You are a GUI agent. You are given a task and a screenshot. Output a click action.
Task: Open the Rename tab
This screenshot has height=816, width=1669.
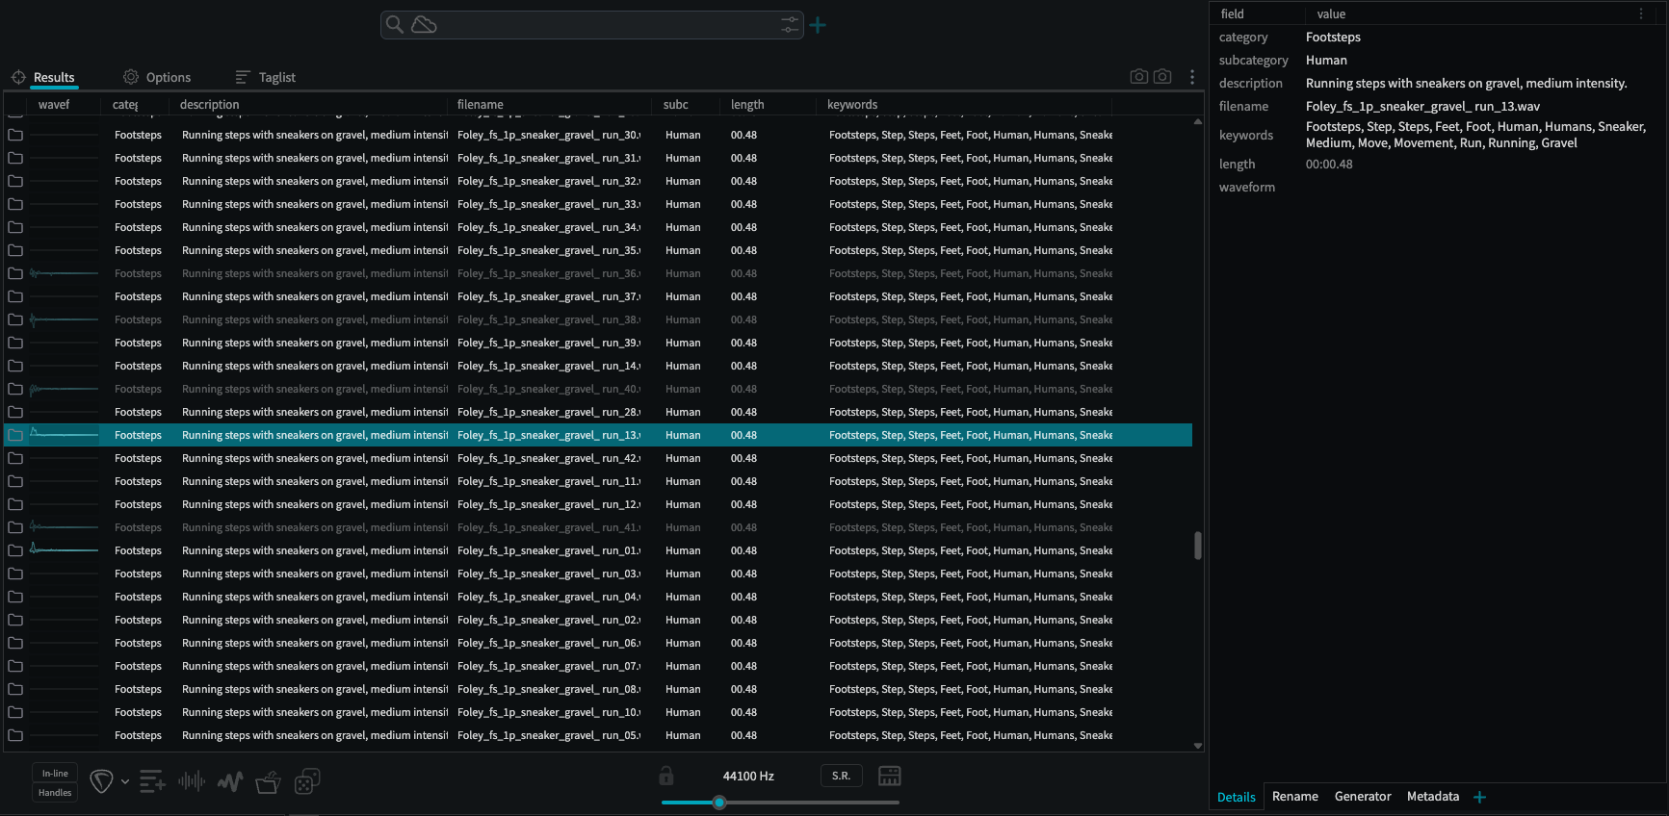coord(1295,796)
